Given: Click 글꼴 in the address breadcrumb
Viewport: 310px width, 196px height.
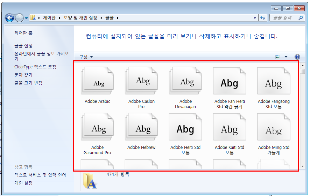Looking at the screenshot, I should [x=109, y=18].
